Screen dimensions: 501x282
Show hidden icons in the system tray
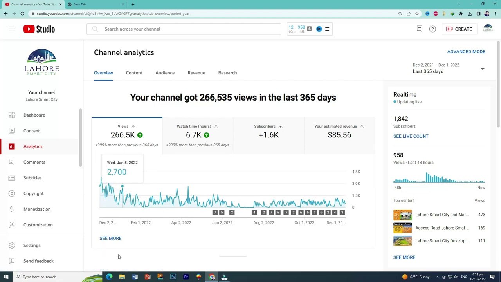tap(438, 277)
